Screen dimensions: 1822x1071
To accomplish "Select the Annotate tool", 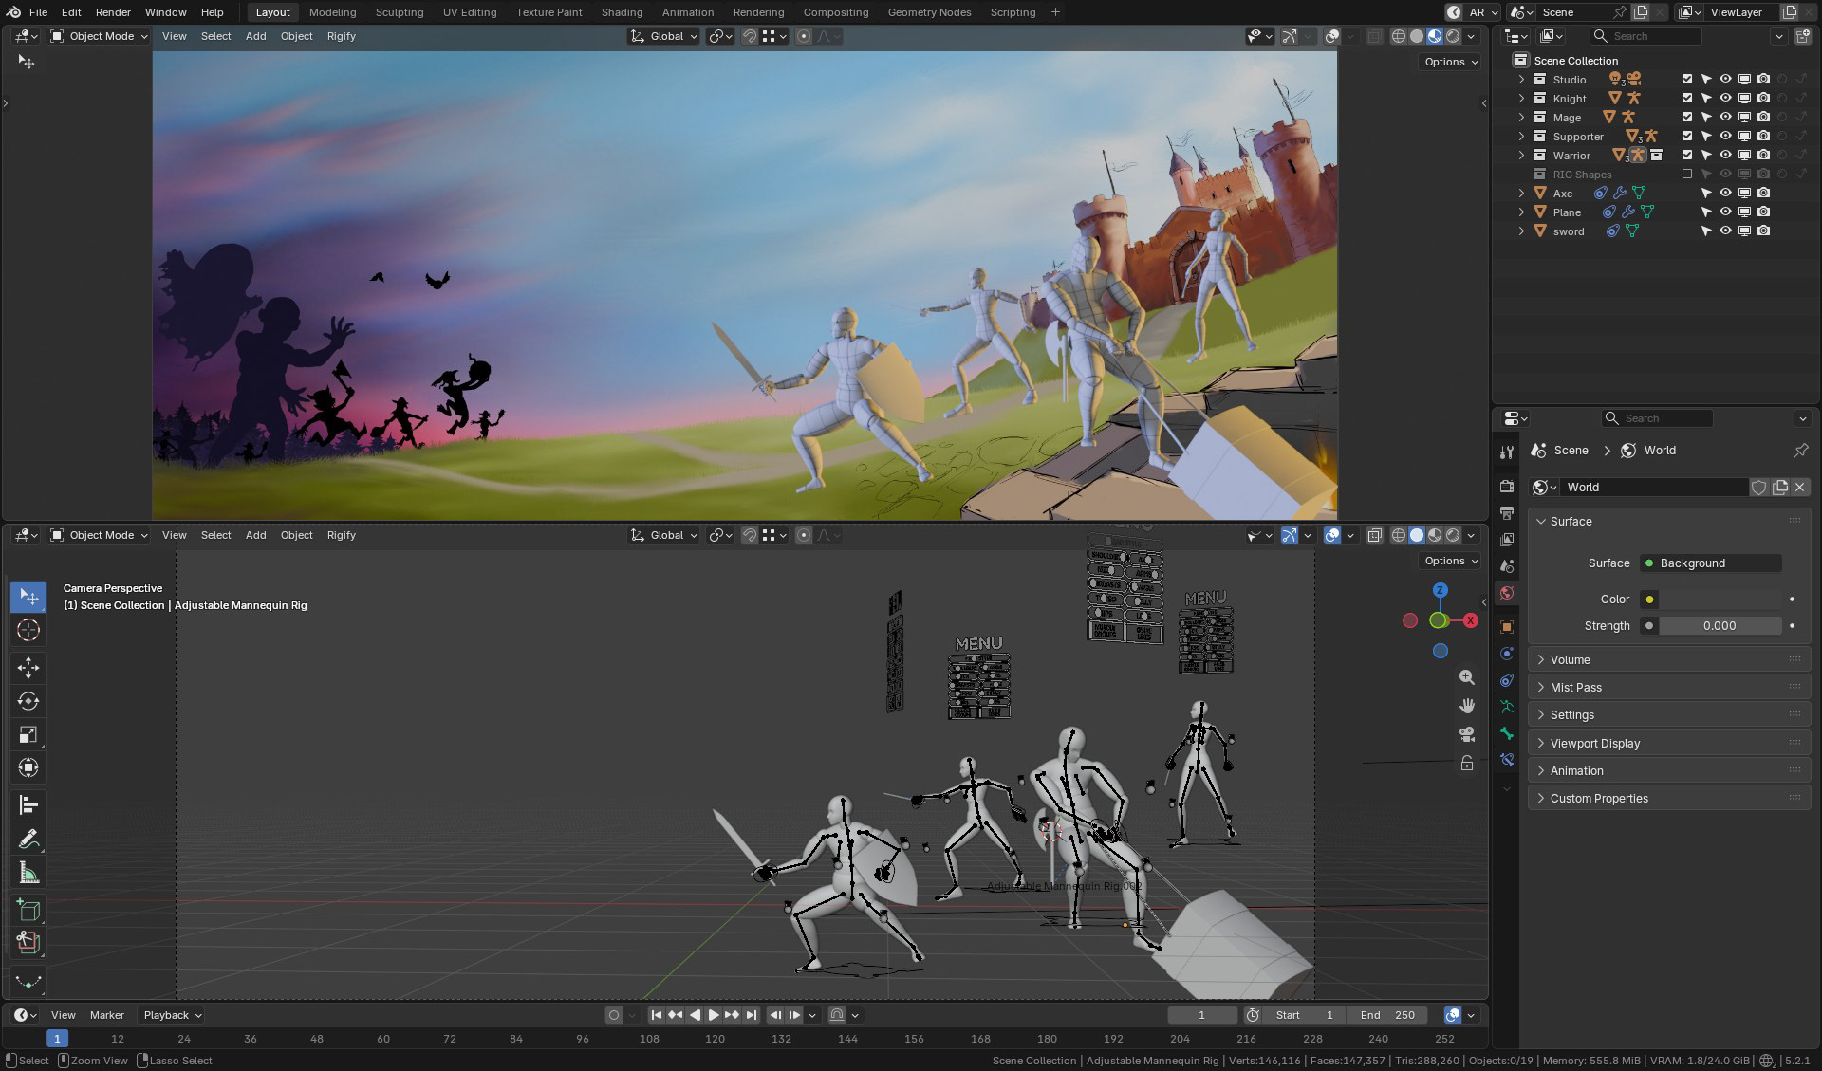I will pyautogui.click(x=28, y=840).
